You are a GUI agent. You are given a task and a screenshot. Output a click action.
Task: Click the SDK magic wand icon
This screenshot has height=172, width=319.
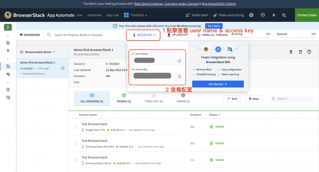click(218, 49)
